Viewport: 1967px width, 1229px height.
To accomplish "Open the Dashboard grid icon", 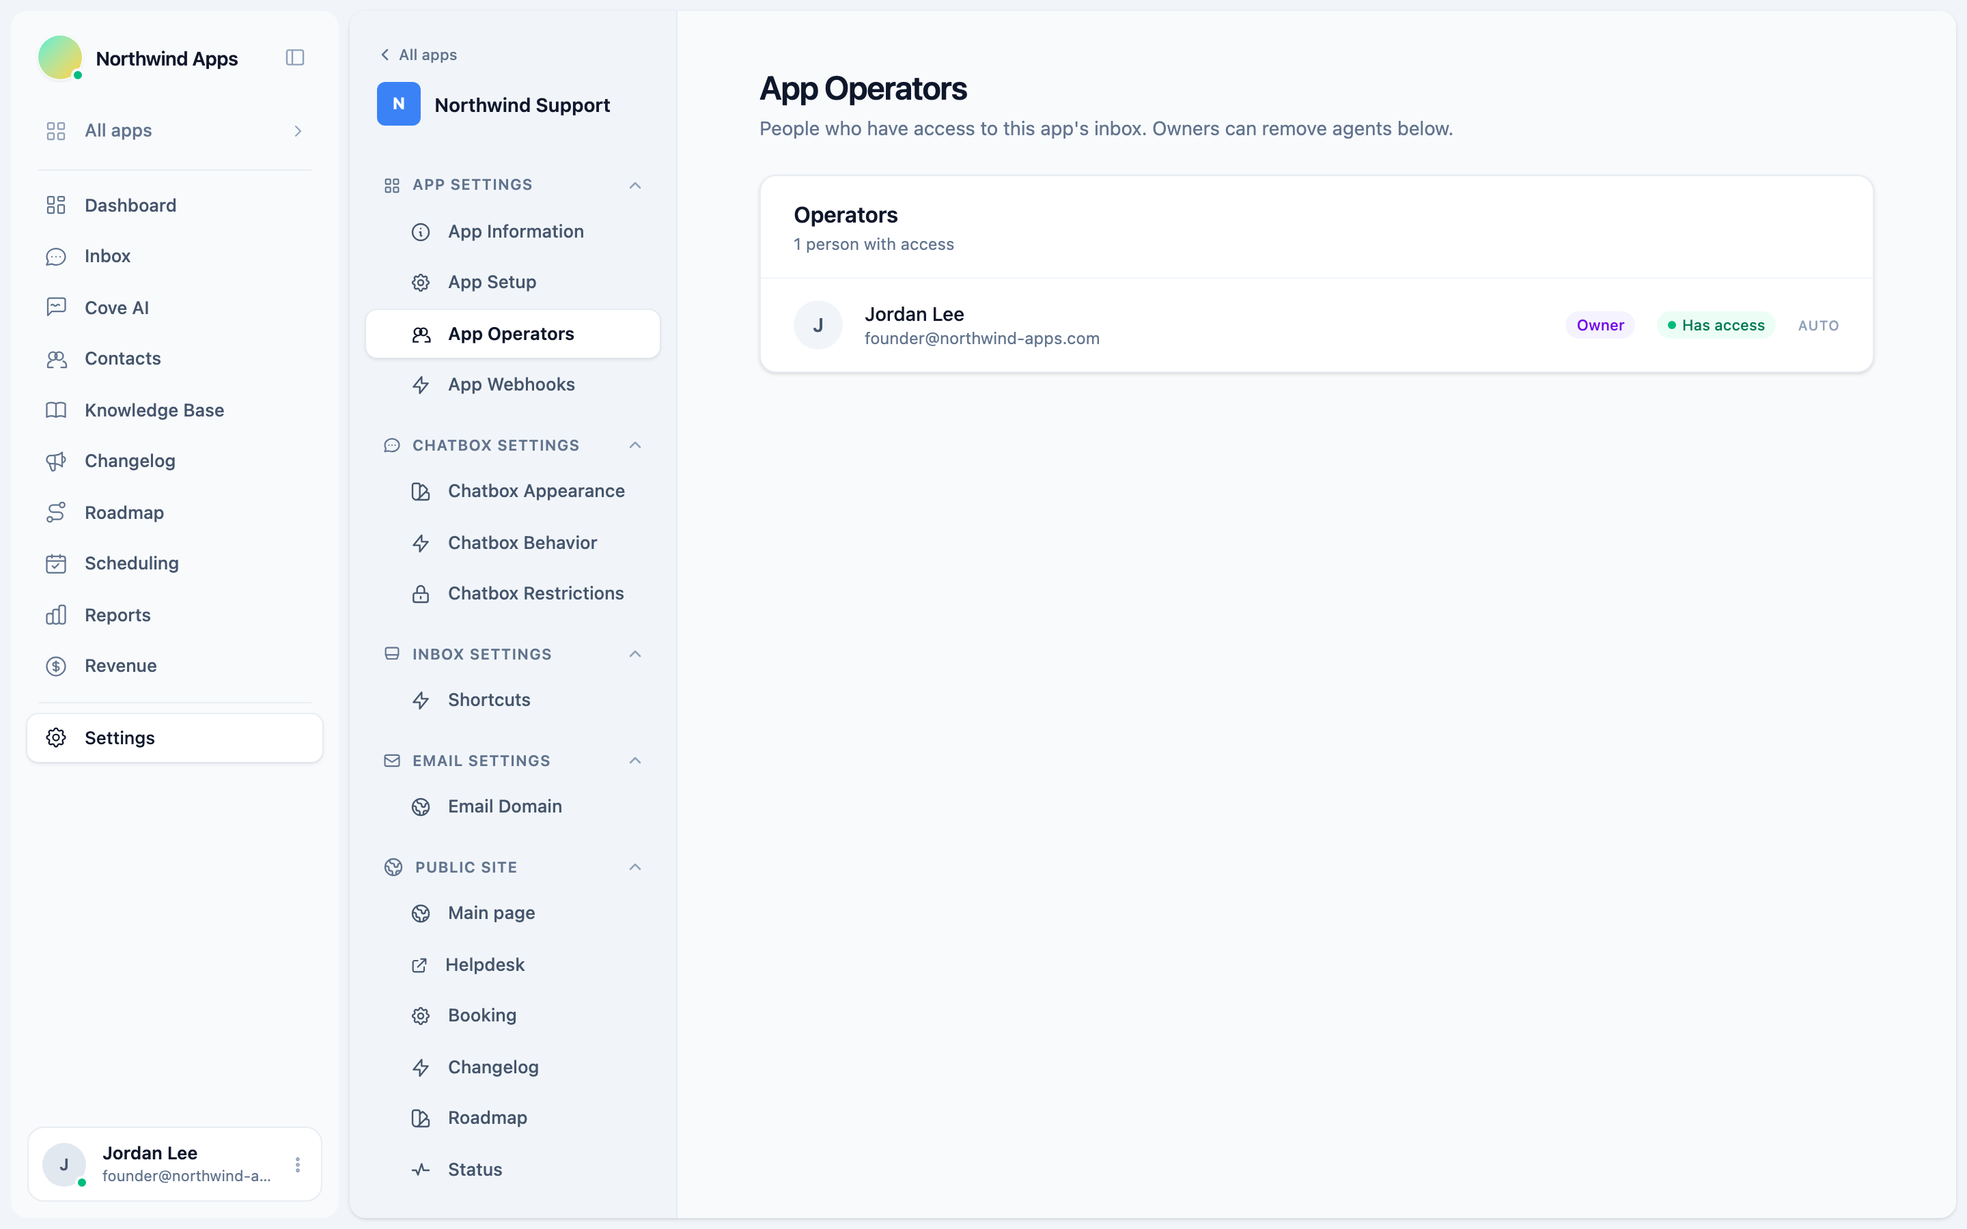I will tap(56, 205).
